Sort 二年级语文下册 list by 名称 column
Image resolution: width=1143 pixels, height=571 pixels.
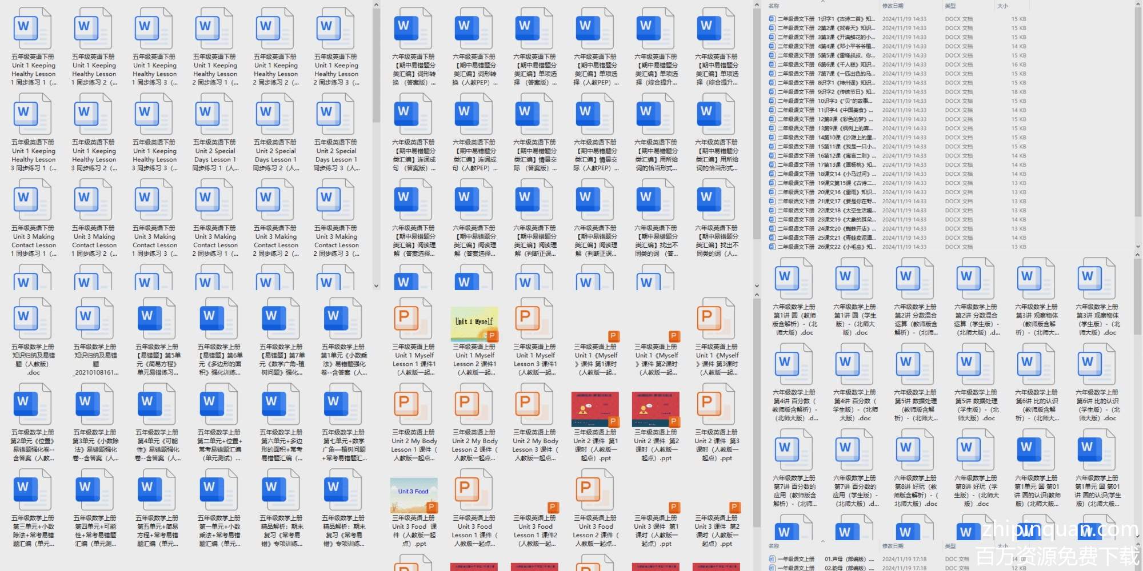tap(774, 6)
